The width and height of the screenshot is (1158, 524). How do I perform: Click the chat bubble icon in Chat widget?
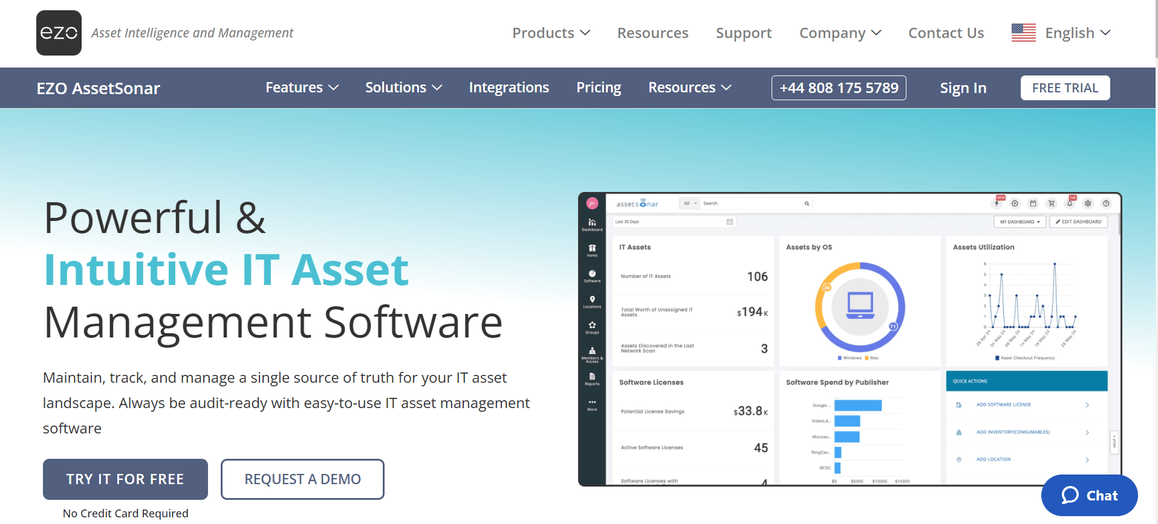click(1070, 496)
